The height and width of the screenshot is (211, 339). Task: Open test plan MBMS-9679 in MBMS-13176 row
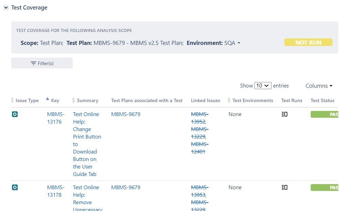(x=126, y=114)
